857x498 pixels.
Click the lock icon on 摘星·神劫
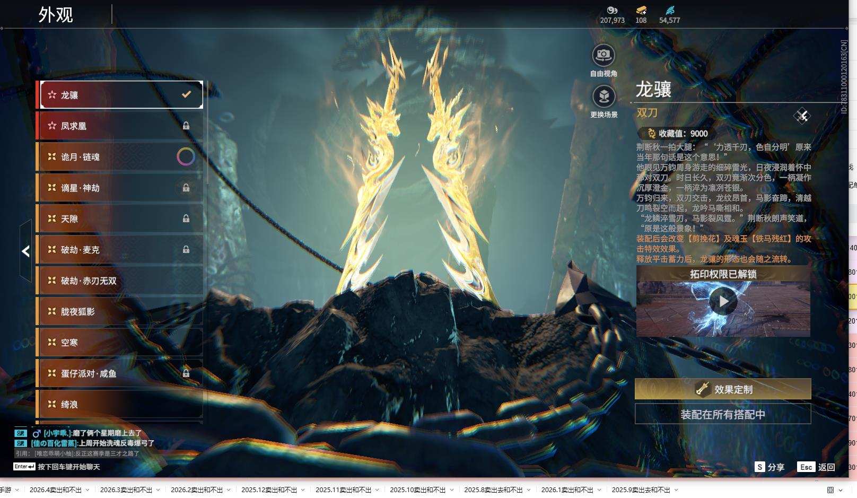[186, 188]
